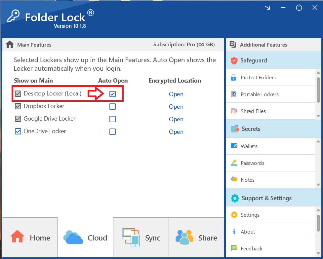Viewport: 323px width, 259px height.
Task: Open the Notes feature
Action: click(248, 180)
